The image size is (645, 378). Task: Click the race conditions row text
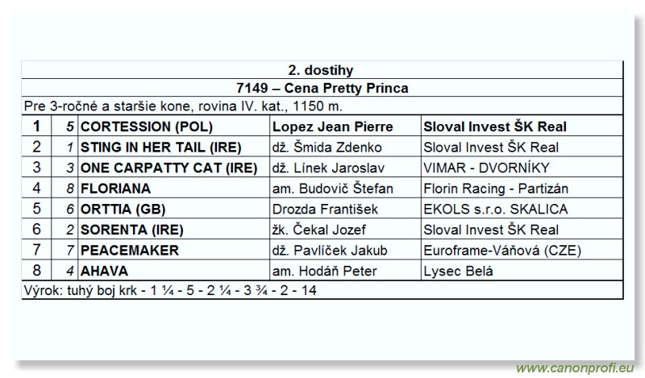tap(184, 106)
